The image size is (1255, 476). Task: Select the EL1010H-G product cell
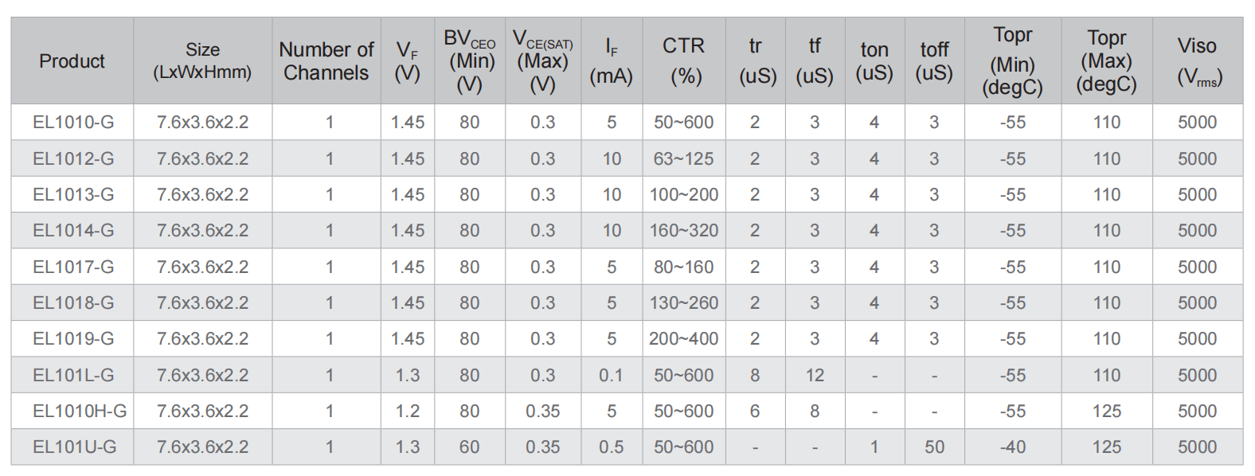pyautogui.click(x=72, y=411)
